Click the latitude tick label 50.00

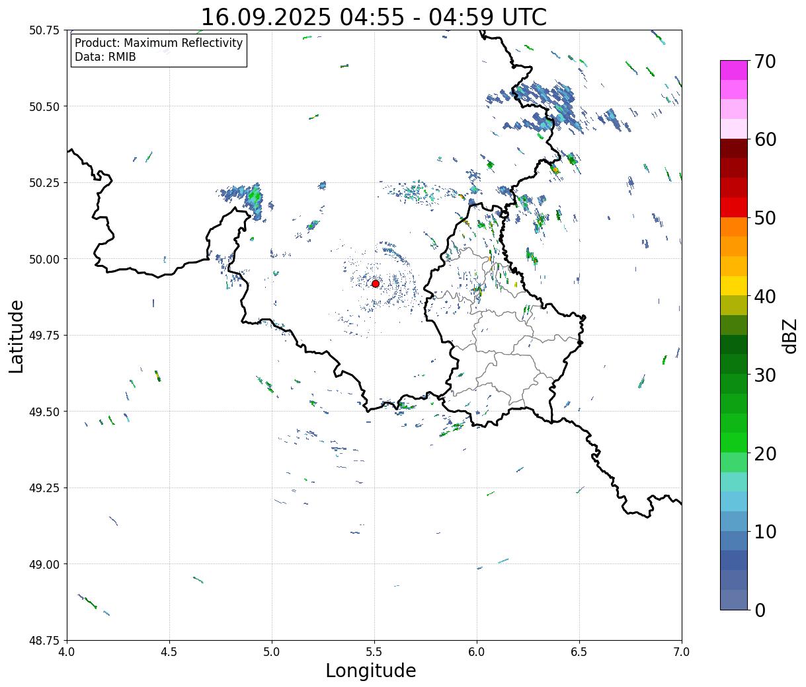(44, 259)
